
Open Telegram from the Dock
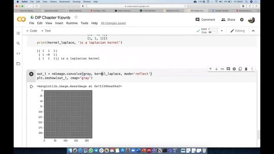point(96,151)
